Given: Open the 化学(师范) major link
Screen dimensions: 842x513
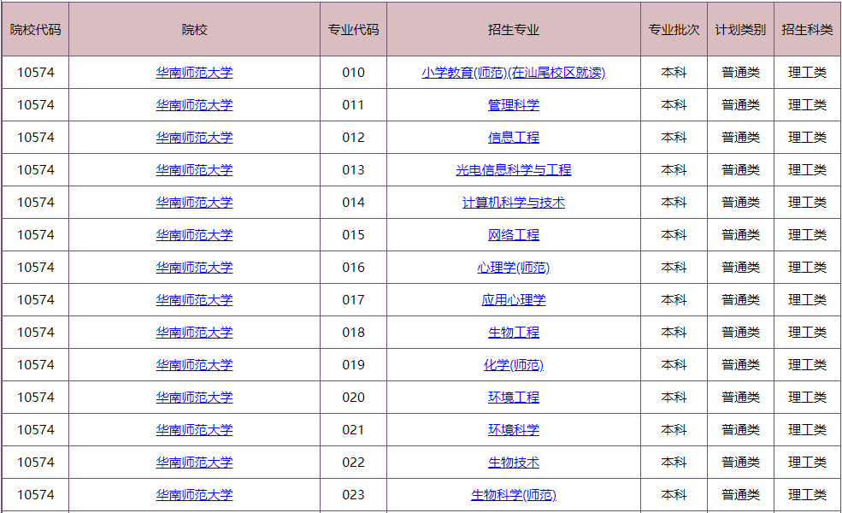Looking at the screenshot, I should [x=514, y=365].
